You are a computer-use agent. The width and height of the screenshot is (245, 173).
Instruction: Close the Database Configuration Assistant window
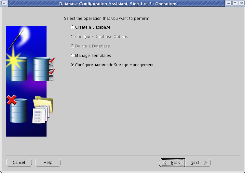(x=240, y=4)
